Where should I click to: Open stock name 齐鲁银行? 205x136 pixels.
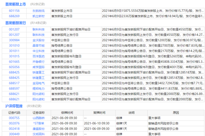click(38, 62)
